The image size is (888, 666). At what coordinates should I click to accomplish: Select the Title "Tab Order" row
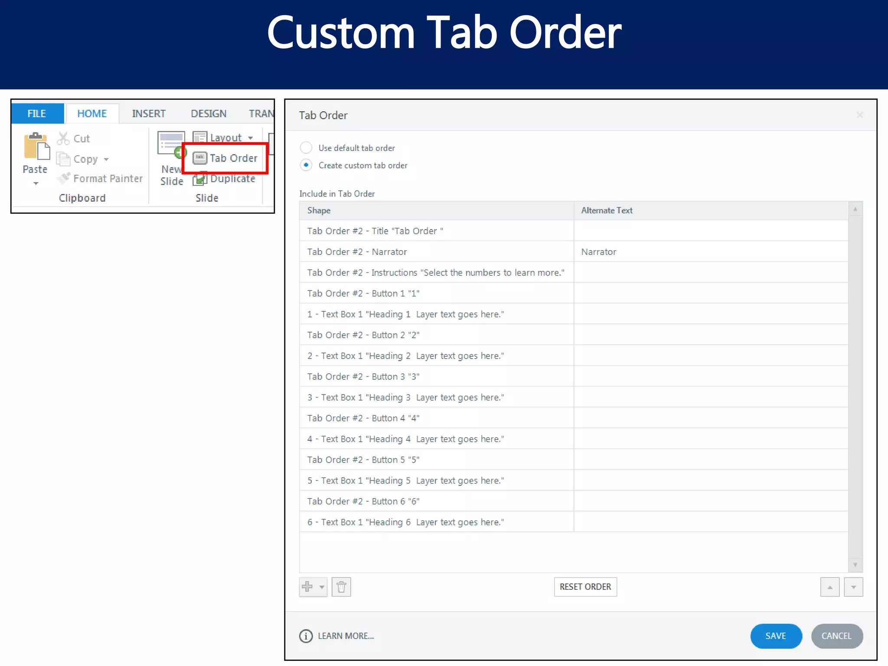click(x=574, y=231)
